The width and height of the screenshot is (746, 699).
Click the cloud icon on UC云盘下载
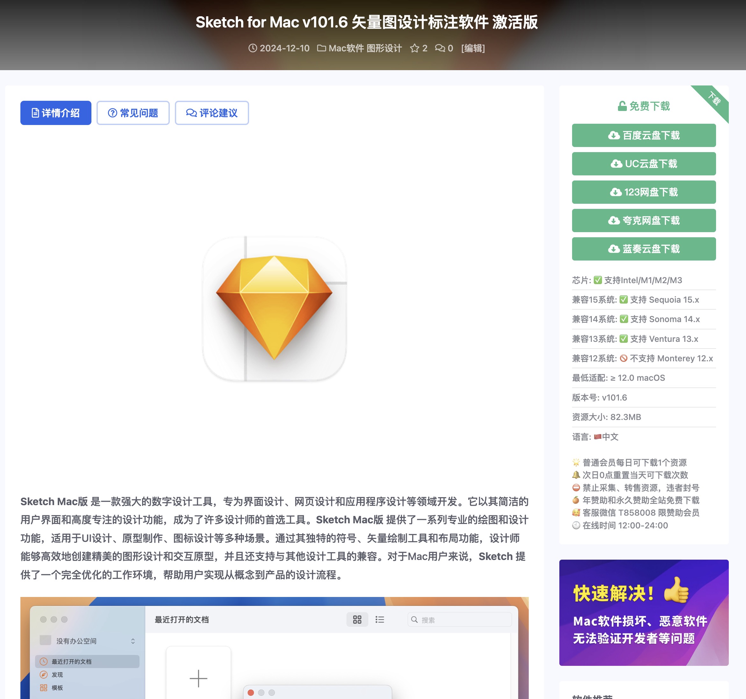click(616, 164)
